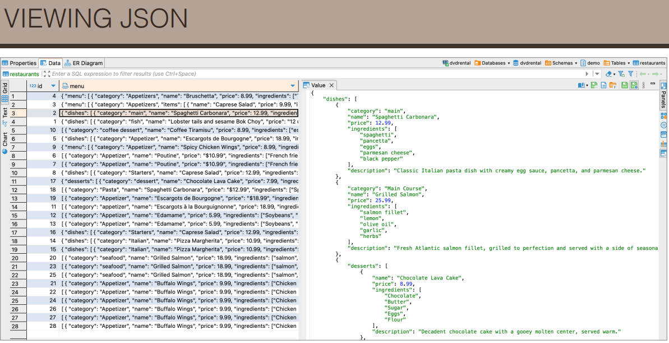Click the SQL filter expression input field

click(x=316, y=74)
